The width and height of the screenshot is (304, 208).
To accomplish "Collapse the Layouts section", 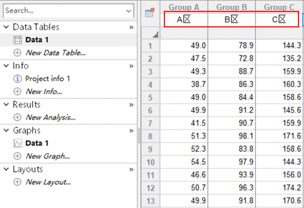I will pos(6,169).
